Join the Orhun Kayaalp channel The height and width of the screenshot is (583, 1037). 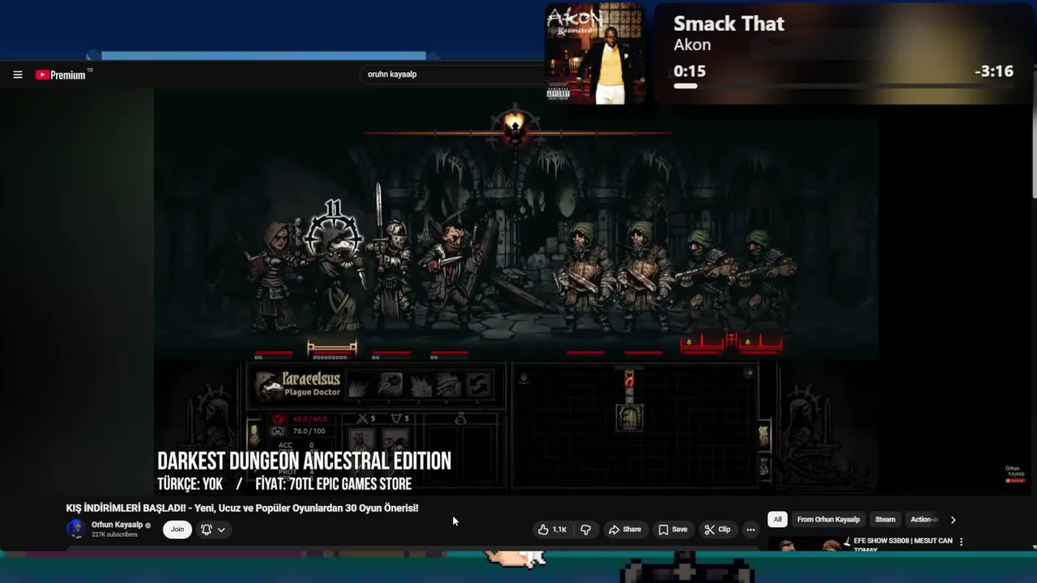[x=177, y=530]
